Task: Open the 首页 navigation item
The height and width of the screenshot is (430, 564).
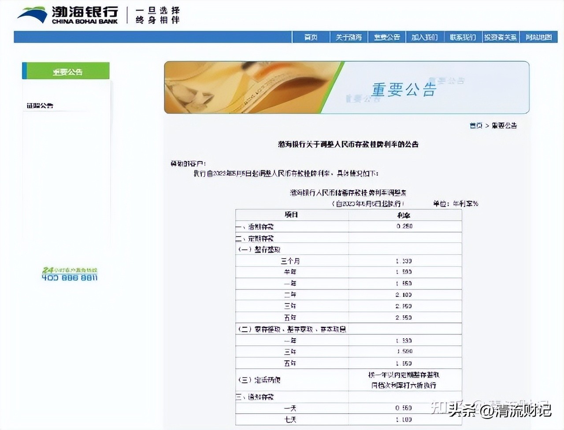Action: 311,37
